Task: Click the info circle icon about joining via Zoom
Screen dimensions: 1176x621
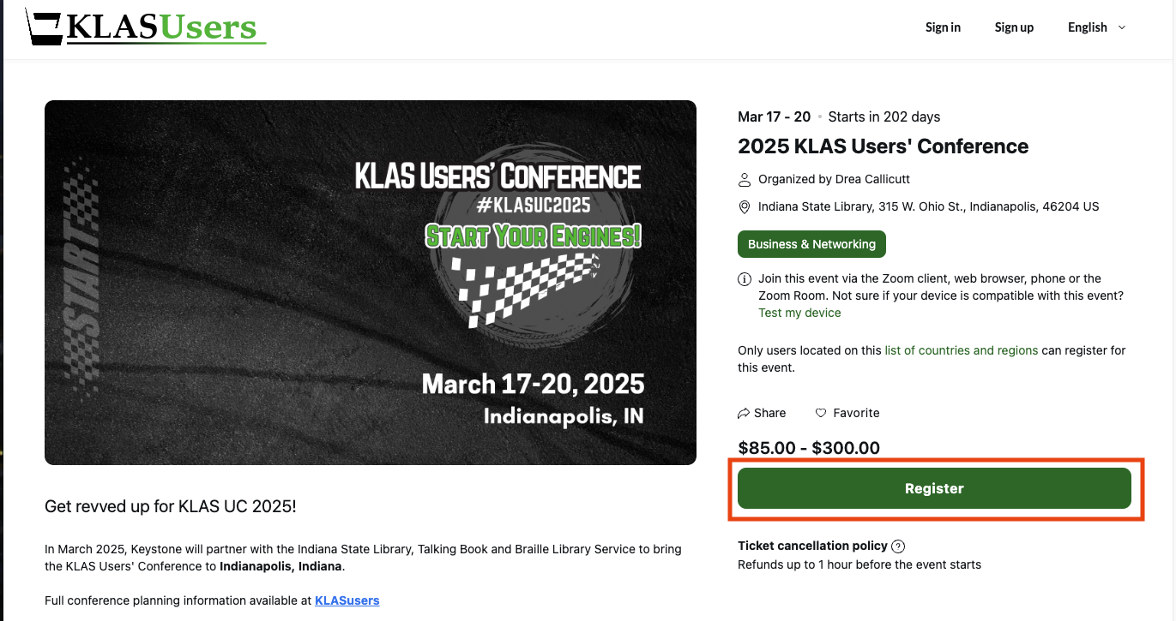Action: [x=744, y=278]
